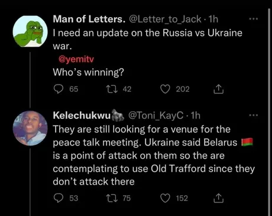Open the @Letter_to_Jack handle

[165, 19]
